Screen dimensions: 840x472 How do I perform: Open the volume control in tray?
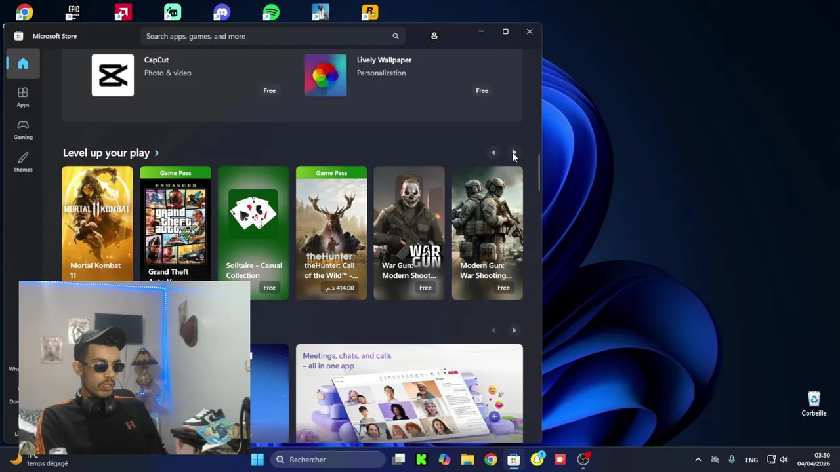pyautogui.click(x=783, y=460)
